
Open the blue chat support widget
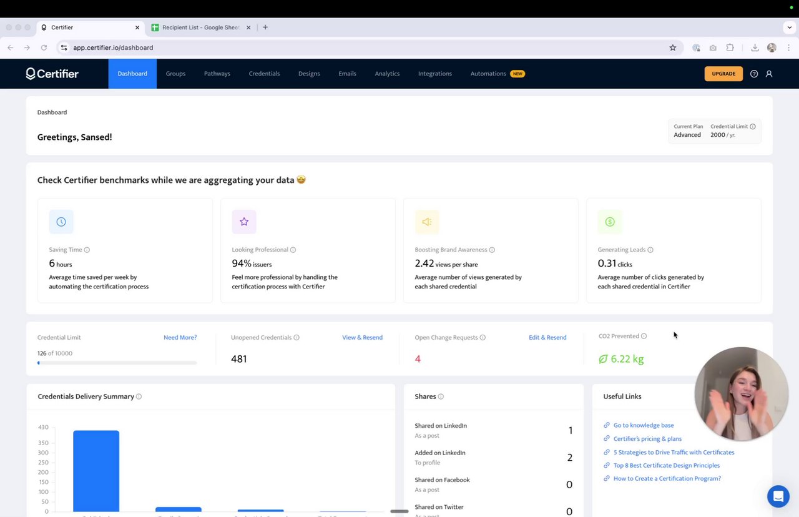pos(778,496)
